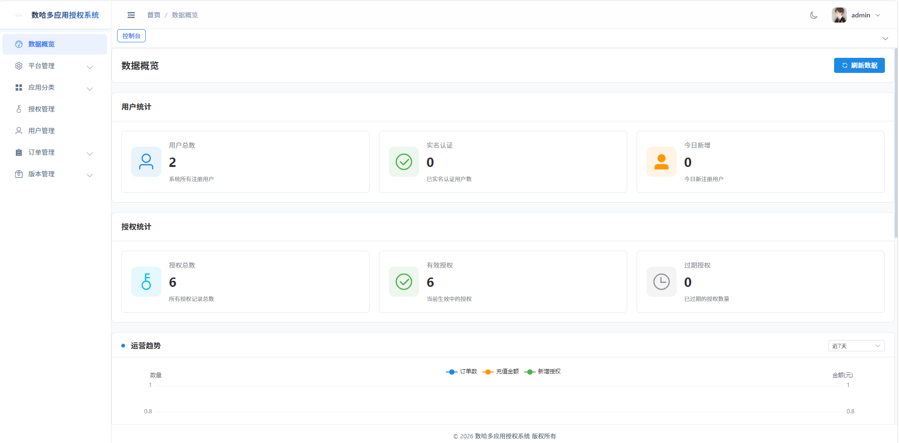Click the 授权总数 key icon

click(x=146, y=282)
